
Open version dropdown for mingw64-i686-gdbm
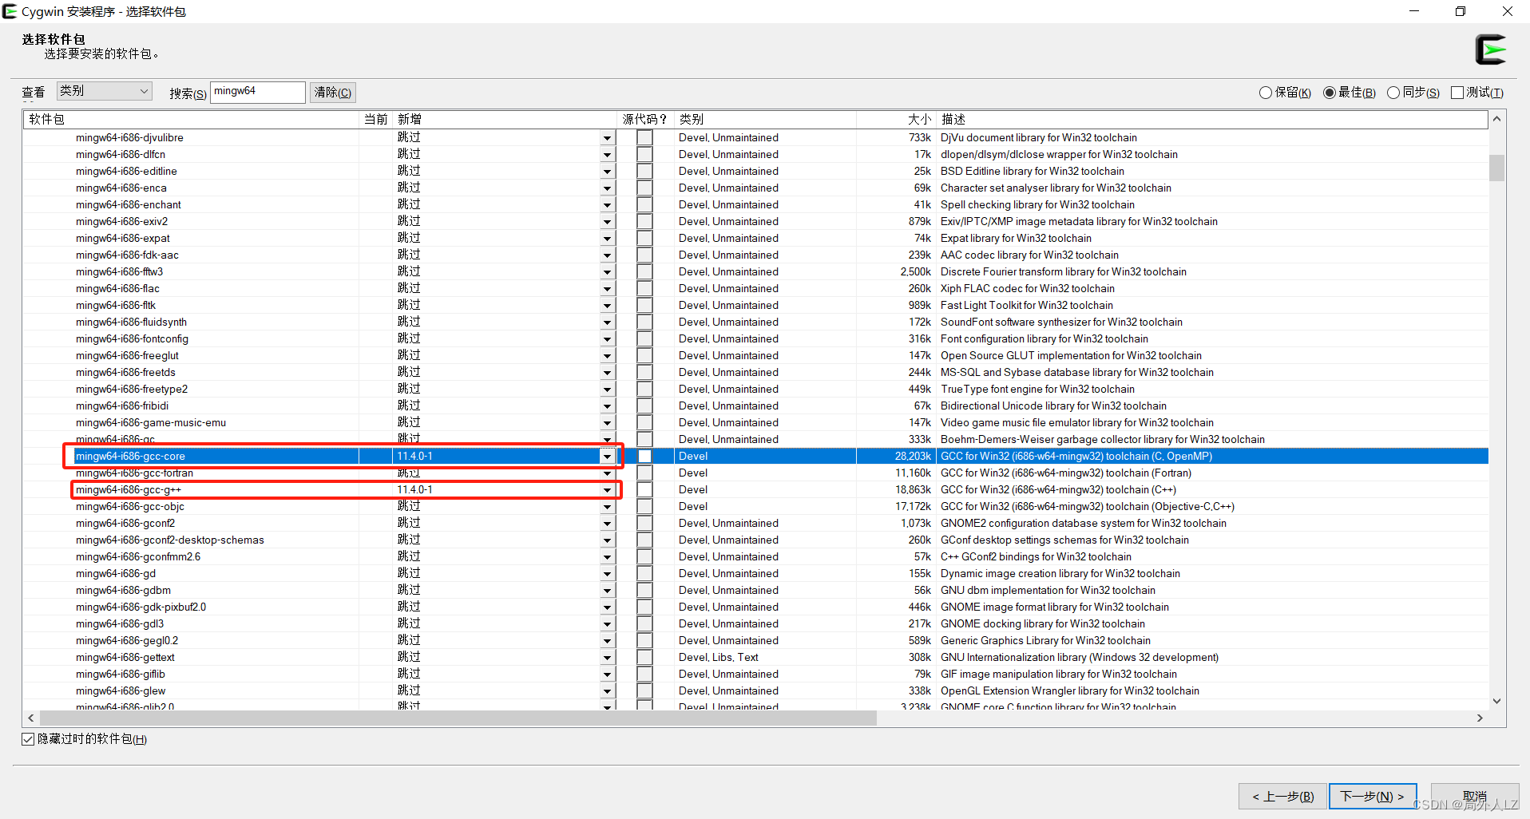click(x=607, y=591)
